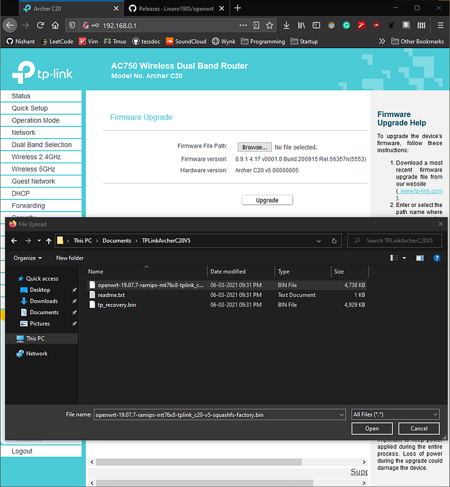This screenshot has height=487, width=450.
Task: Open tracking protection shield icon
Action: [72, 26]
